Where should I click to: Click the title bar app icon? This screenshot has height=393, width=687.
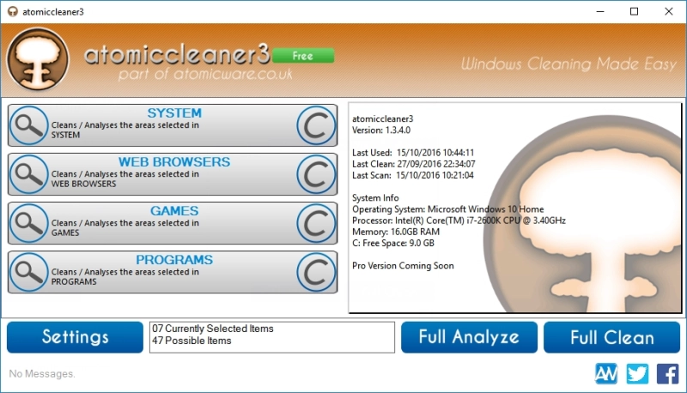tap(13, 12)
